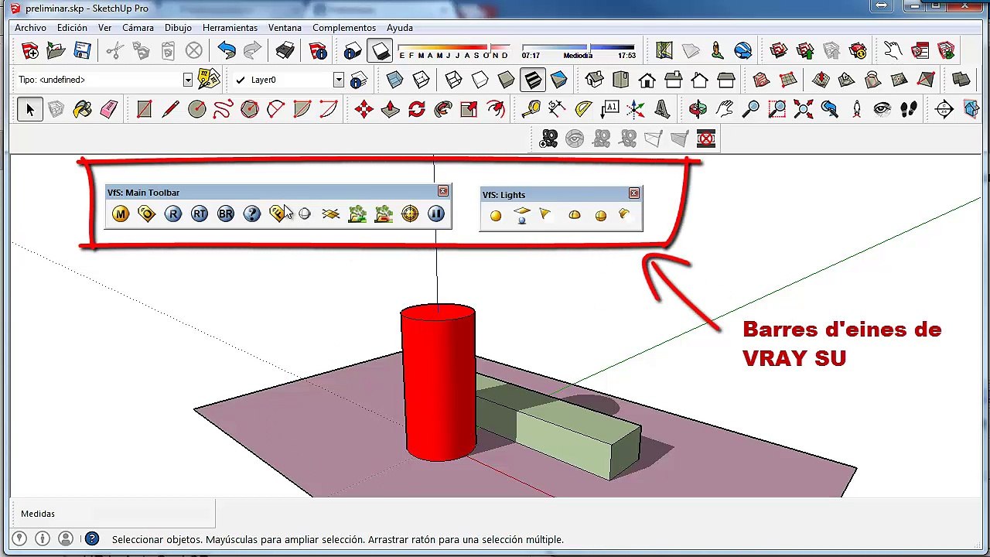990x557 pixels.
Task: Add V-Ray rectangle light
Action: coord(522,215)
